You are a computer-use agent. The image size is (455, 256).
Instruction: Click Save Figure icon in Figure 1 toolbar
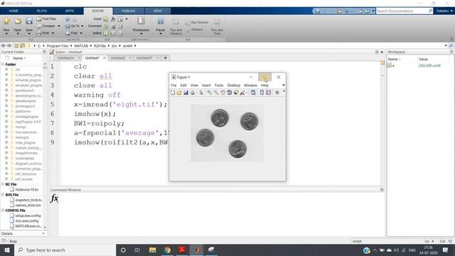point(186,92)
